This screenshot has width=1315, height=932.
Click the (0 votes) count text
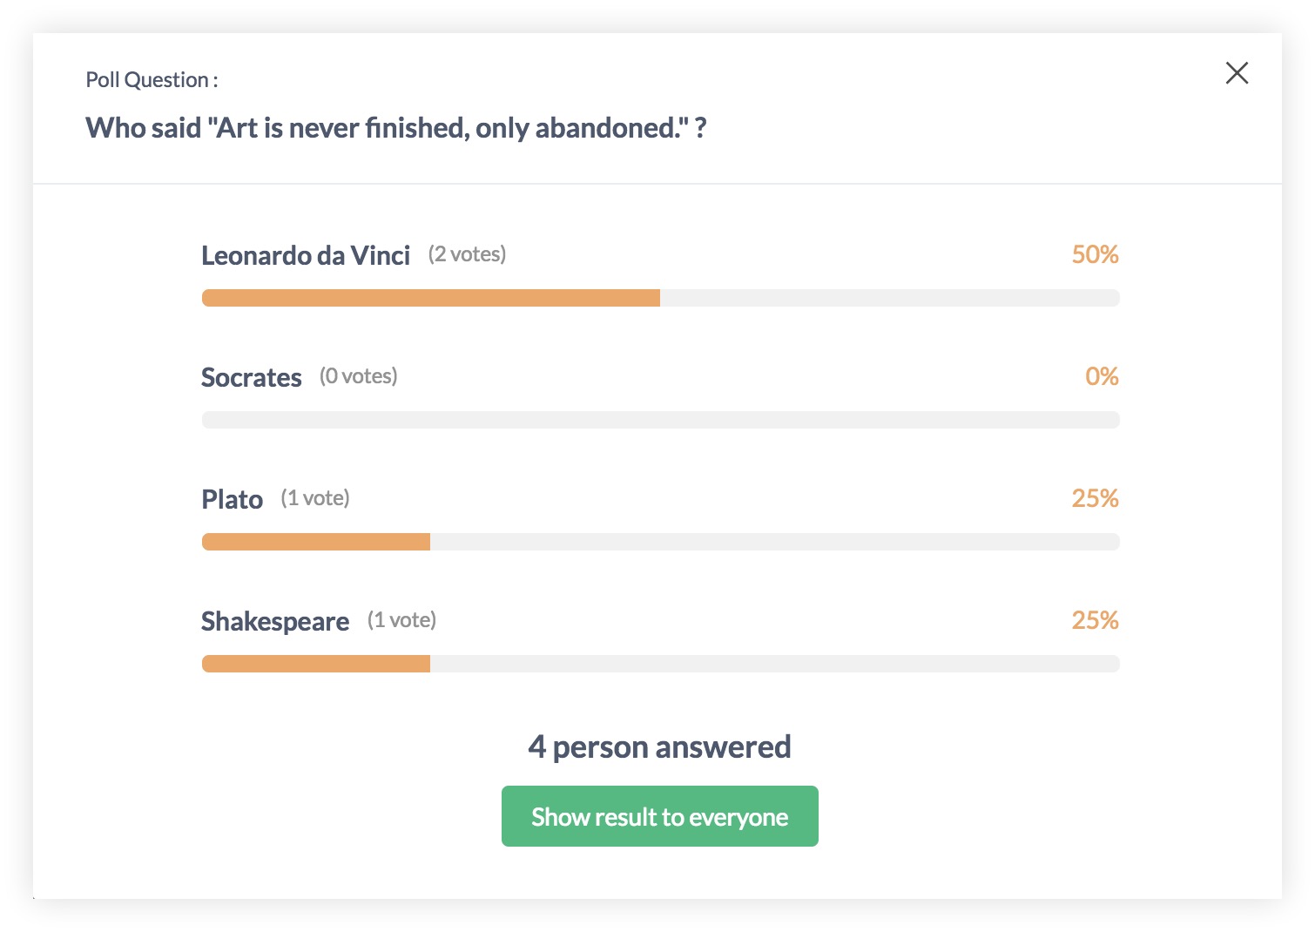(x=358, y=376)
